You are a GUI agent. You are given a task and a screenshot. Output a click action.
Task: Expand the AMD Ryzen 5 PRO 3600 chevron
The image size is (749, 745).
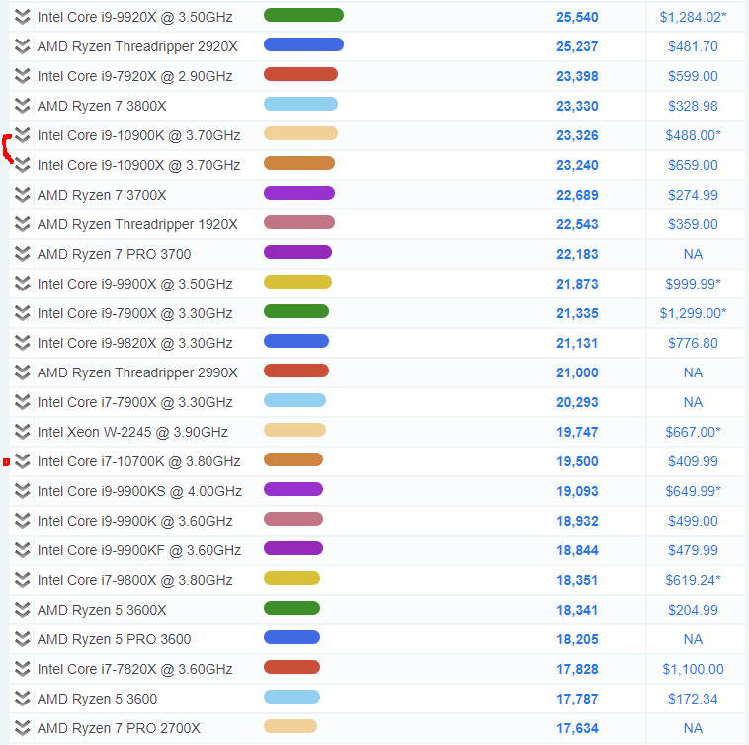(22, 638)
